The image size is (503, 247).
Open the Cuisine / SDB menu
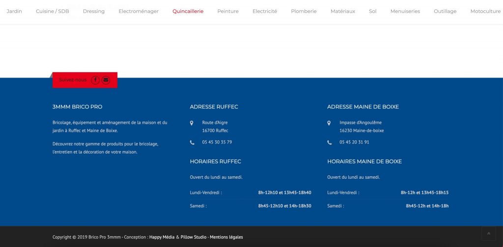point(52,11)
